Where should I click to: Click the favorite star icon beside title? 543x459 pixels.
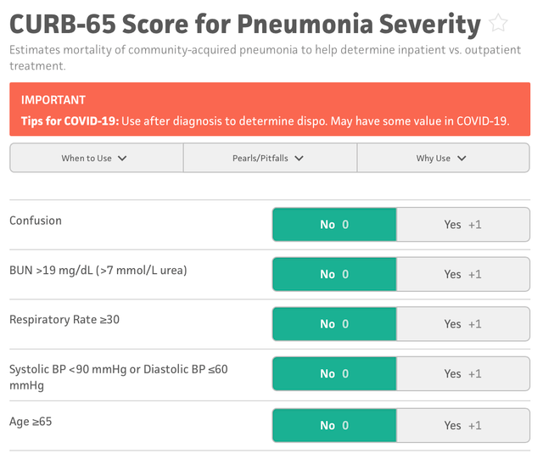point(498,23)
